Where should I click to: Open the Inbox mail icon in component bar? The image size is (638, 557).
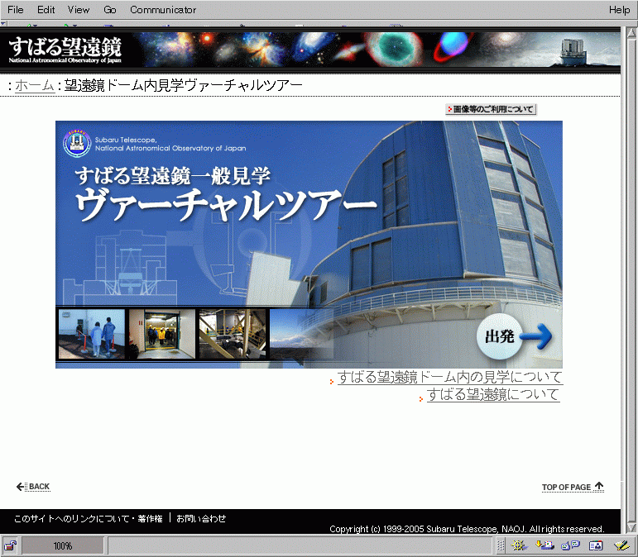click(x=544, y=545)
